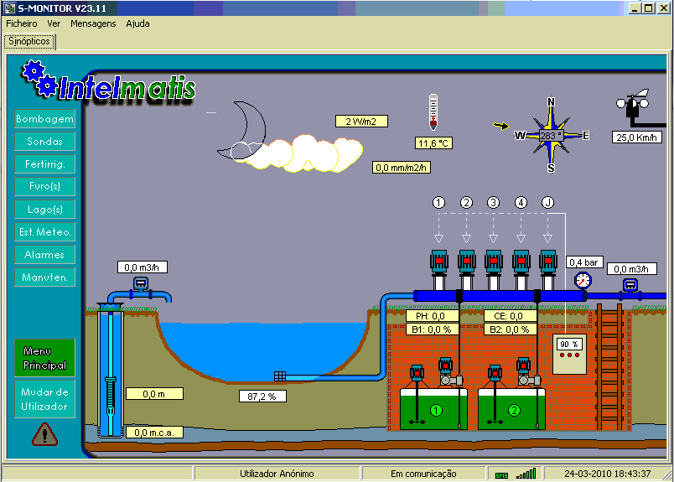Screen dimensions: 674x482
Task: Click the red warning triangle alarm icon
Action: 44,434
